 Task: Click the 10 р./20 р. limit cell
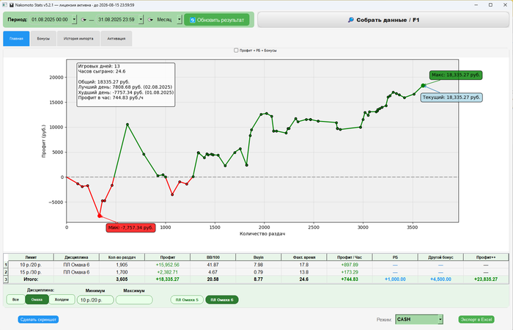coord(31,265)
